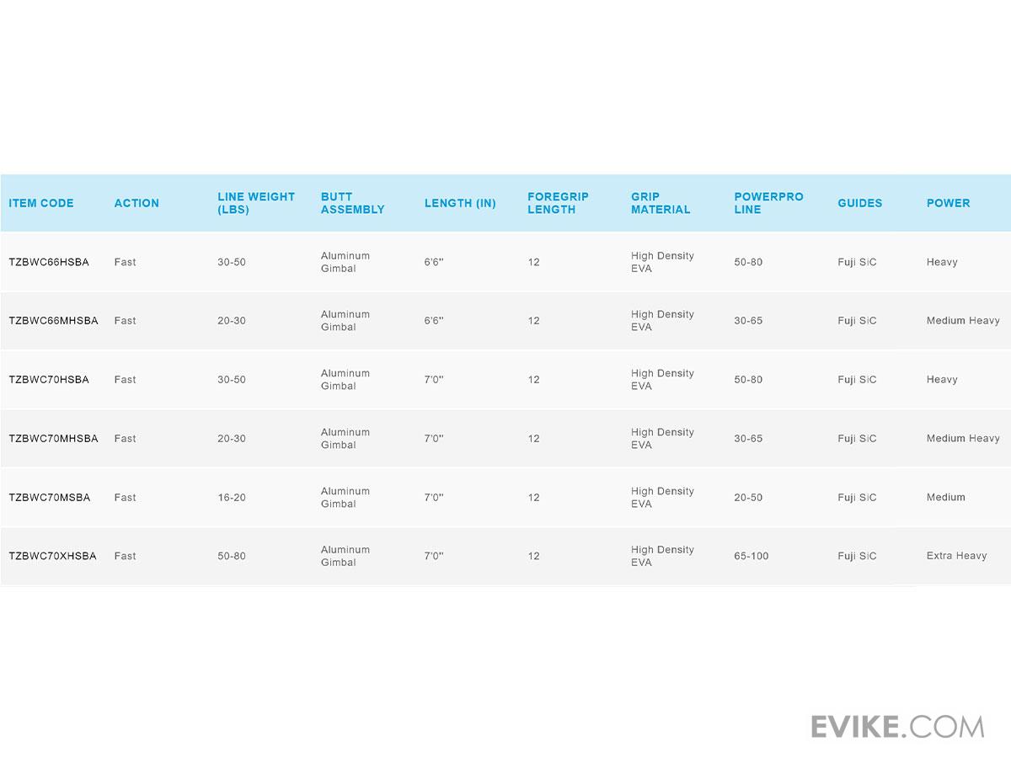Click the LENGTH (IN) column header
1011x758 pixels.
(460, 203)
